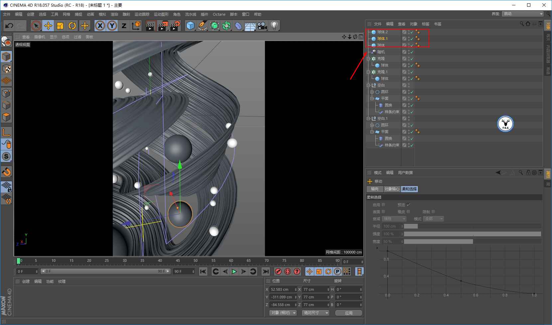This screenshot has height=325, width=552.
Task: Collapse the 空白 null hierarchy
Action: tap(368, 85)
